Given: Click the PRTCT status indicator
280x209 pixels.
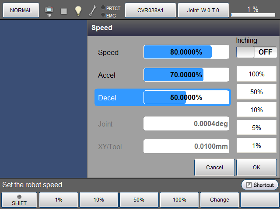Looking at the screenshot, I should 110,7.
